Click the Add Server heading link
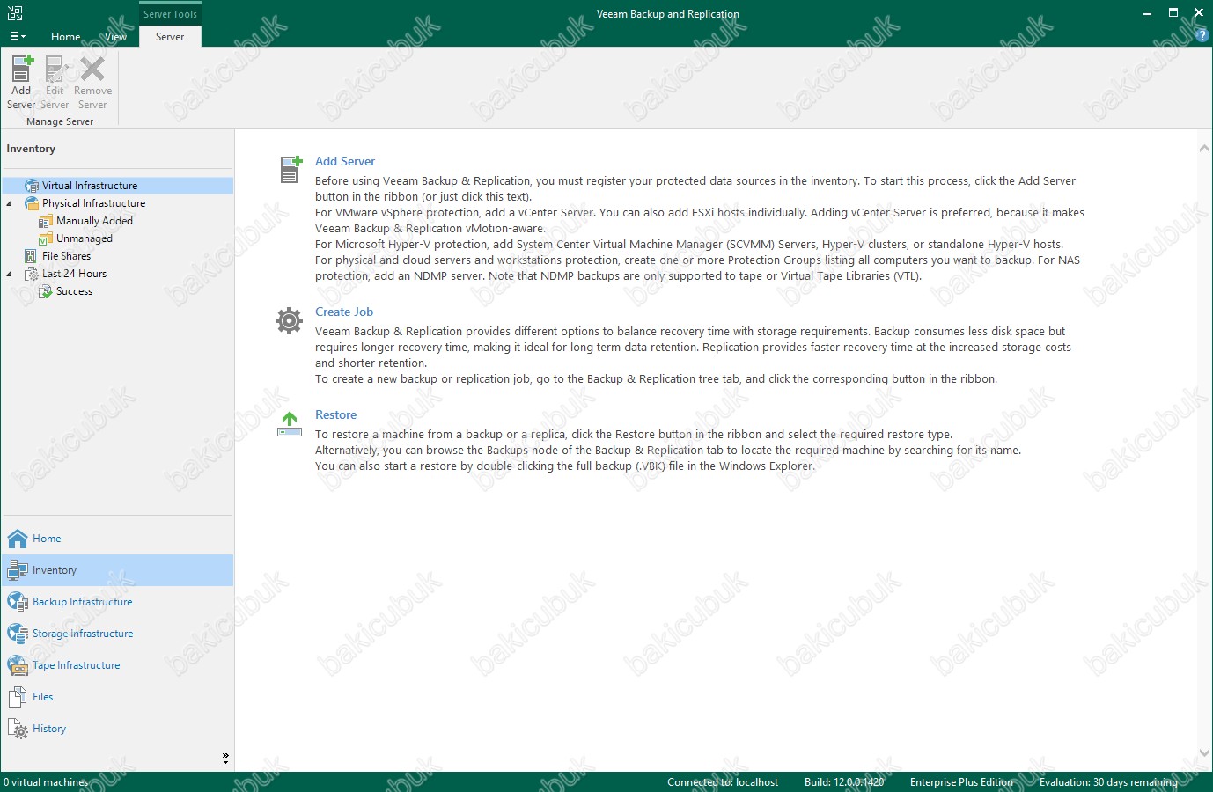This screenshot has height=792, width=1213. (x=345, y=161)
